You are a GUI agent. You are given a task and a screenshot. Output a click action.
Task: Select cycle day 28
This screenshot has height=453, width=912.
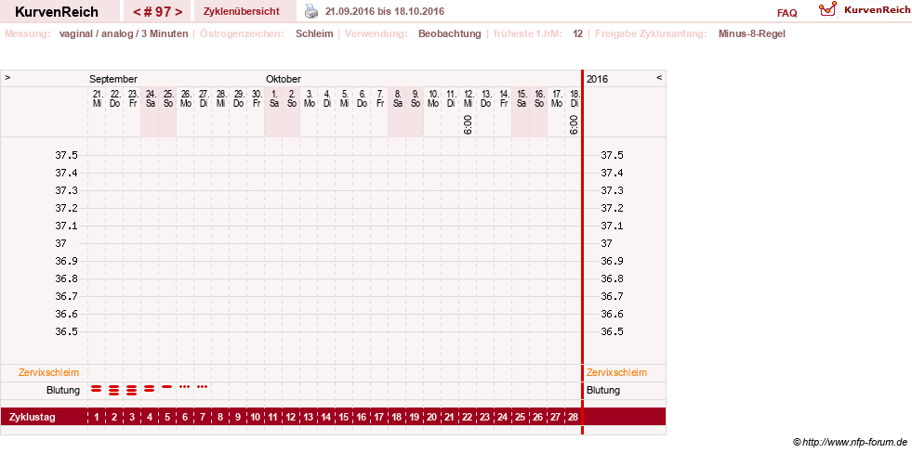pyautogui.click(x=574, y=417)
